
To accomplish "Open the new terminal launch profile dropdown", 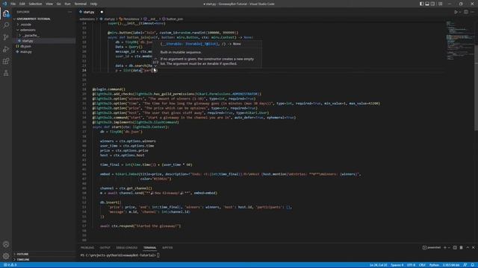I will tap(449, 248).
